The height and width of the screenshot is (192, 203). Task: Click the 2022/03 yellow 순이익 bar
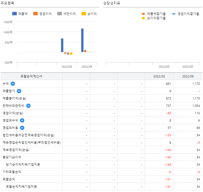tap(71, 53)
